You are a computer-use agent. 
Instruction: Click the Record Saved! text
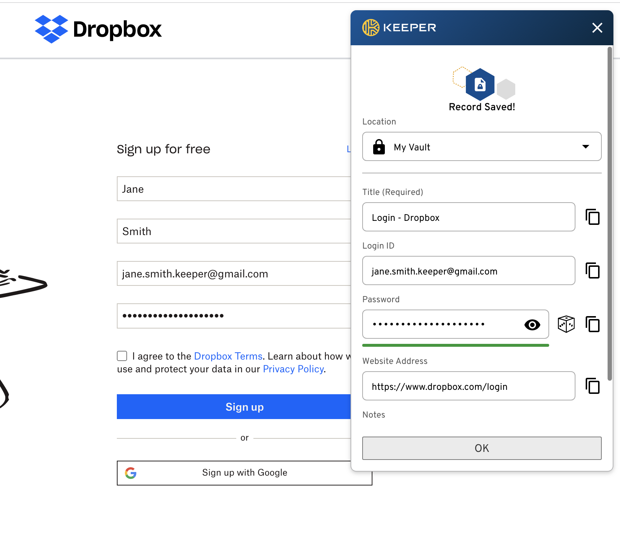482,107
